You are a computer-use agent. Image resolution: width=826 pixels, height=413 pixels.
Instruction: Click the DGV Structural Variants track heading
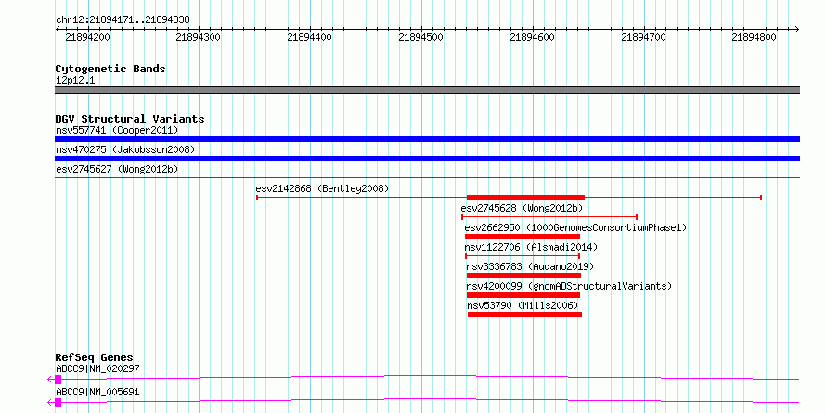[130, 119]
